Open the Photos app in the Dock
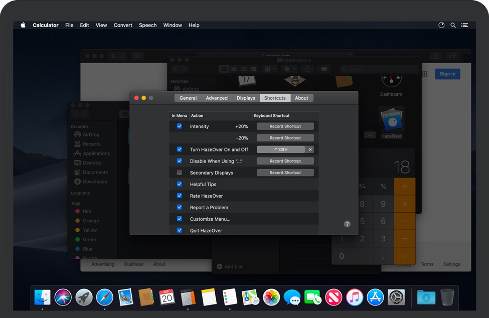 pos(271,297)
